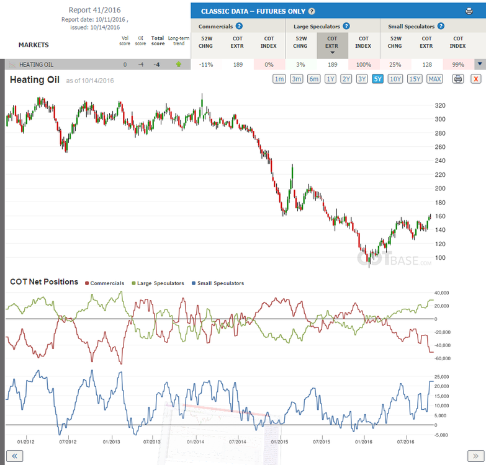This screenshot has height=465, width=486.
Task: Click the print icon in Classic Data header
Action: 469,11
